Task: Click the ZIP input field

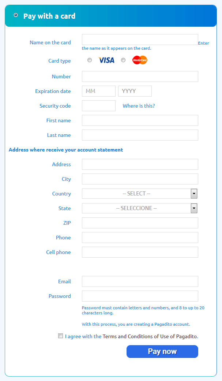Action: coord(140,223)
